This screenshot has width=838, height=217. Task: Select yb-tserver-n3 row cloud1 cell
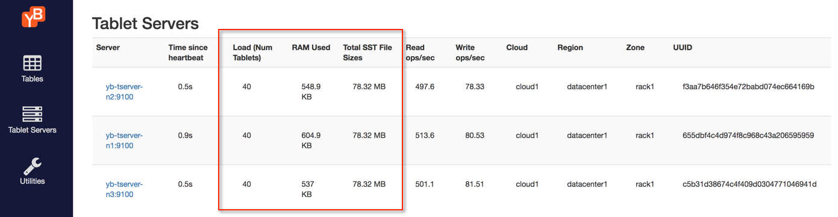pyautogui.click(x=527, y=184)
